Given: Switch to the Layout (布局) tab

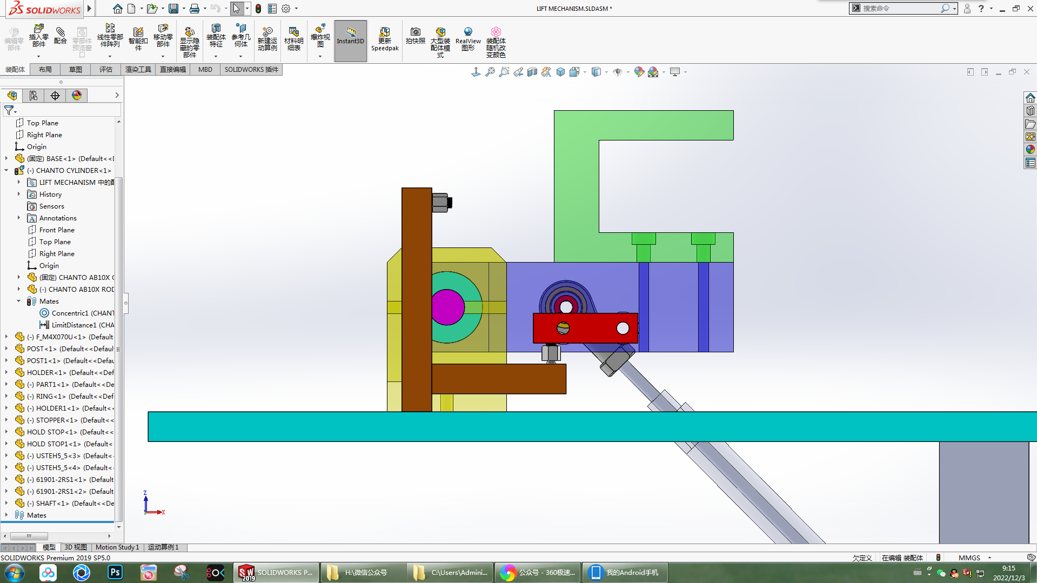Looking at the screenshot, I should click(x=45, y=69).
